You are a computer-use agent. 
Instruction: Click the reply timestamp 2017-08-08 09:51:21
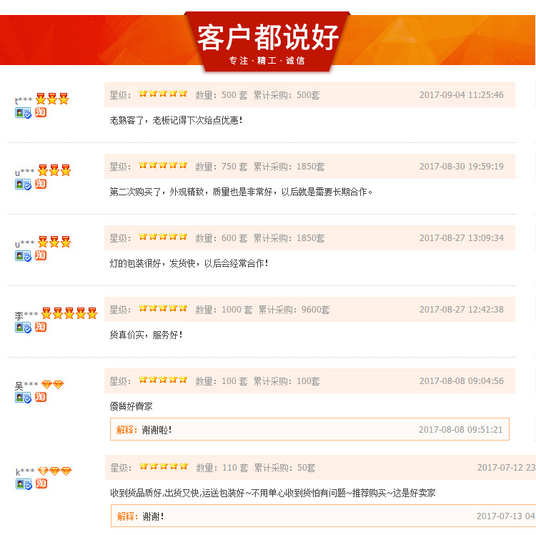click(461, 429)
